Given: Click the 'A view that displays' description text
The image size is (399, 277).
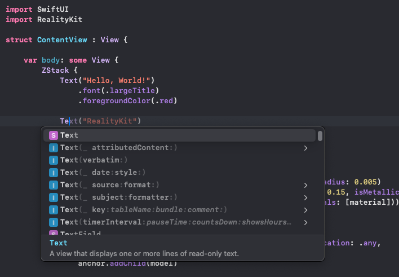Looking at the screenshot, I should click(x=144, y=253).
